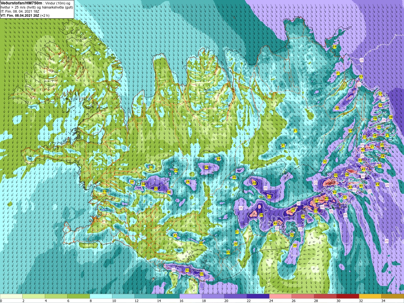Image resolution: width=404 pixels, height=303 pixels.
Task: Select the gold above-34 legend swatch
Action: tap(392, 296)
